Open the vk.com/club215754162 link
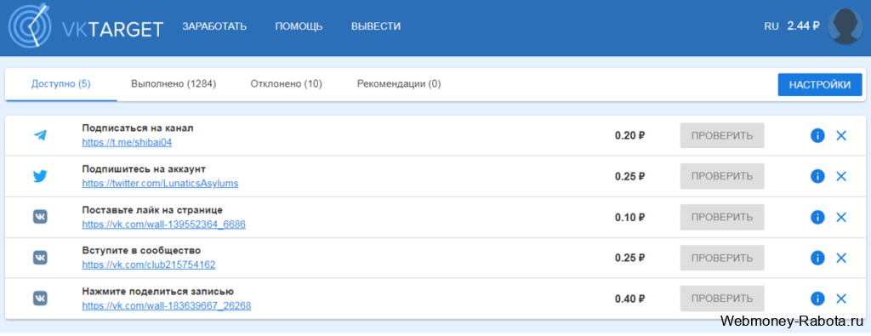This screenshot has width=871, height=336. point(149,265)
